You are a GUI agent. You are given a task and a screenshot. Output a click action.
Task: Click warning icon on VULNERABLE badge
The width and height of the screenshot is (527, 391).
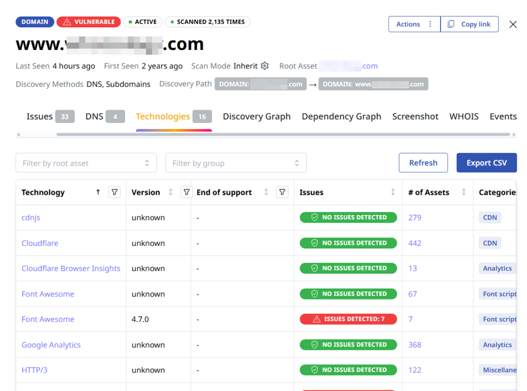coord(67,22)
